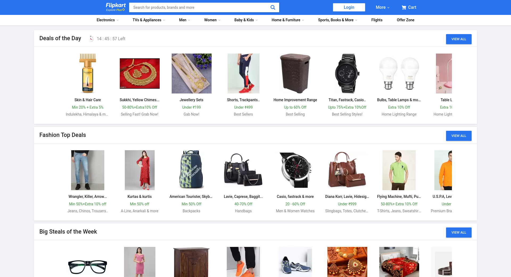
Task: Click the search magnifier icon
Action: pyautogui.click(x=273, y=7)
